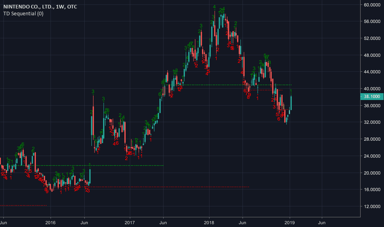The image size is (384, 227).
Task: Click the 40.0000 price axis label
Action: click(x=372, y=89)
